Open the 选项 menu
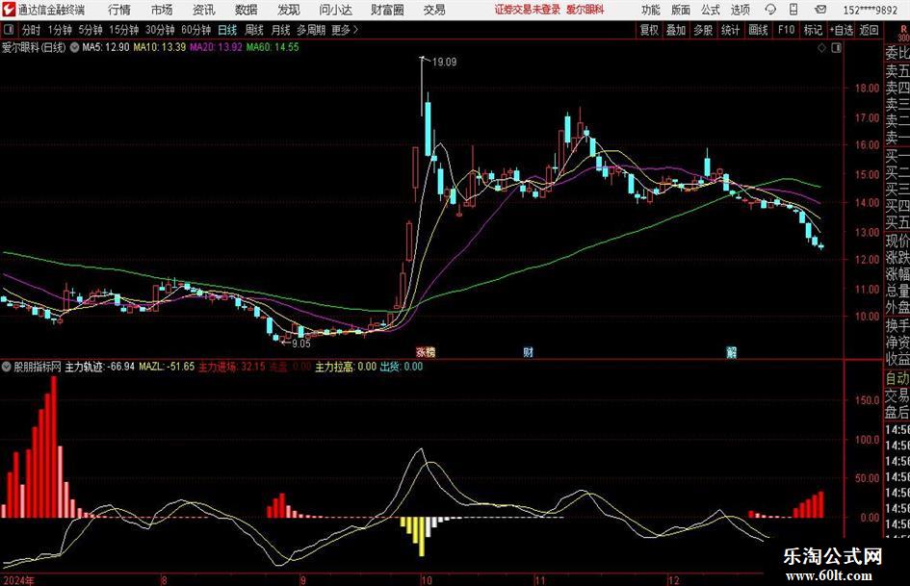Viewport: 910px width, 586px height. coord(741,10)
